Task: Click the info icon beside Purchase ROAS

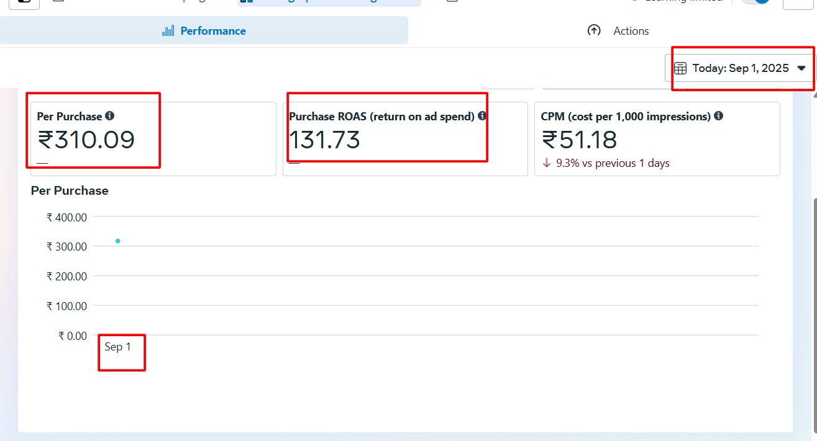Action: tap(482, 116)
